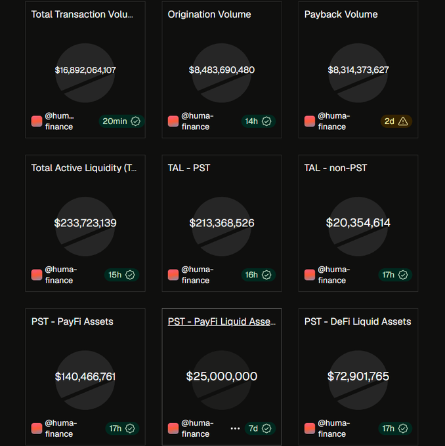Image resolution: width=445 pixels, height=446 pixels.
Task: Click the 15h freshness badge on Total Active Liquidity
Action: (121, 275)
